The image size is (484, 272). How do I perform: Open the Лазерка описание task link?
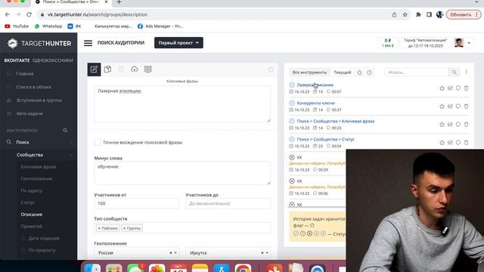click(x=315, y=85)
